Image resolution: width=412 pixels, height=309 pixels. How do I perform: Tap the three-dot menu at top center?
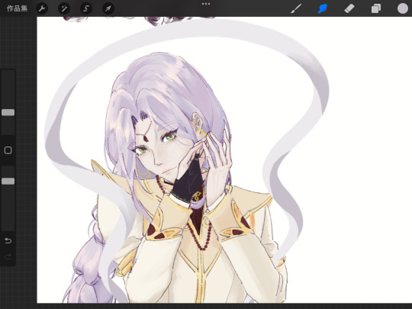[206, 4]
